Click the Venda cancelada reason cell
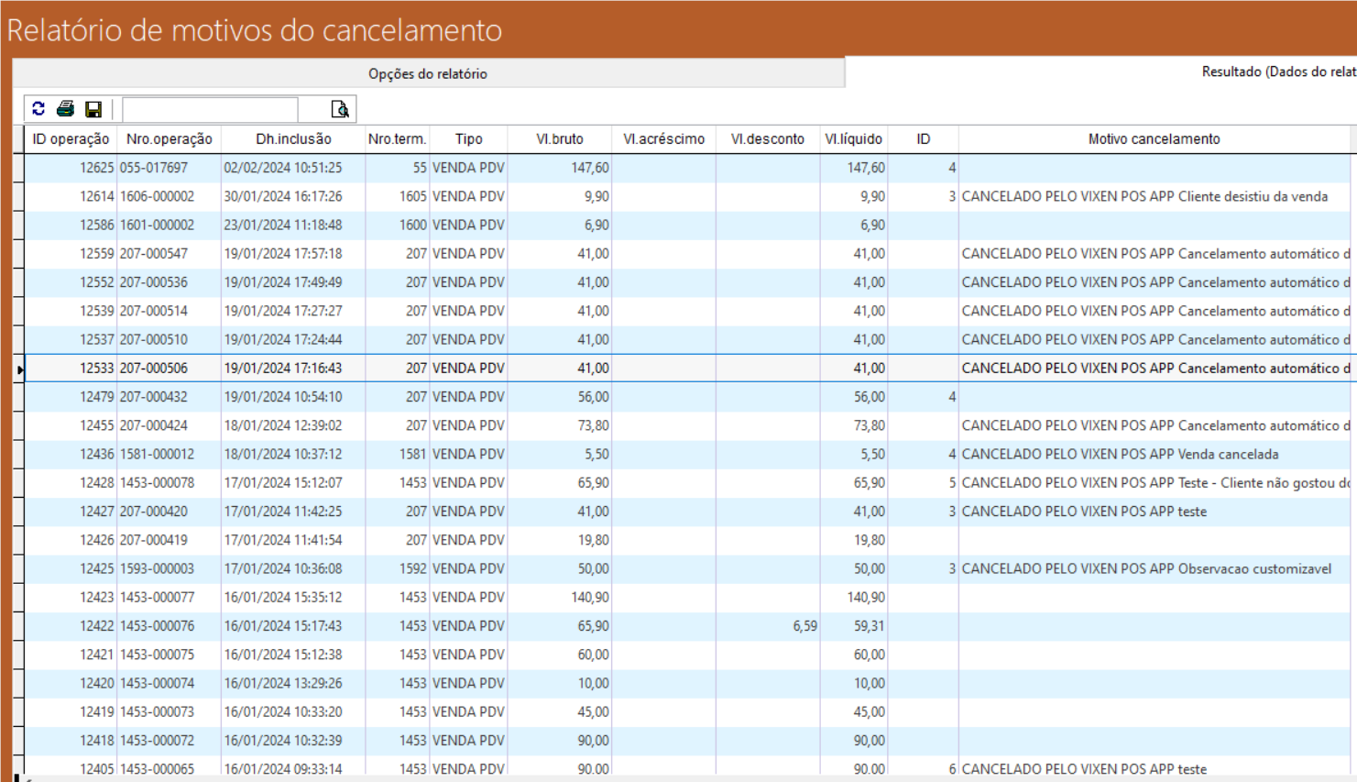Viewport: 1357px width, 782px height. (1120, 454)
